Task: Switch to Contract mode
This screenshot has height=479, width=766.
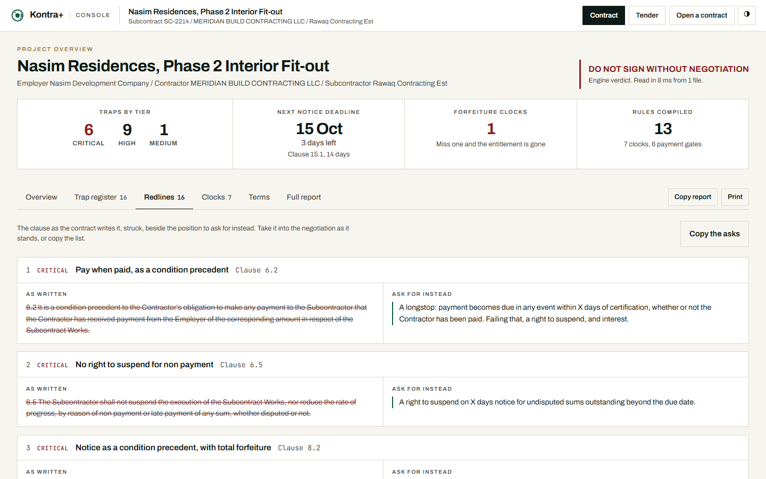Action: point(604,15)
